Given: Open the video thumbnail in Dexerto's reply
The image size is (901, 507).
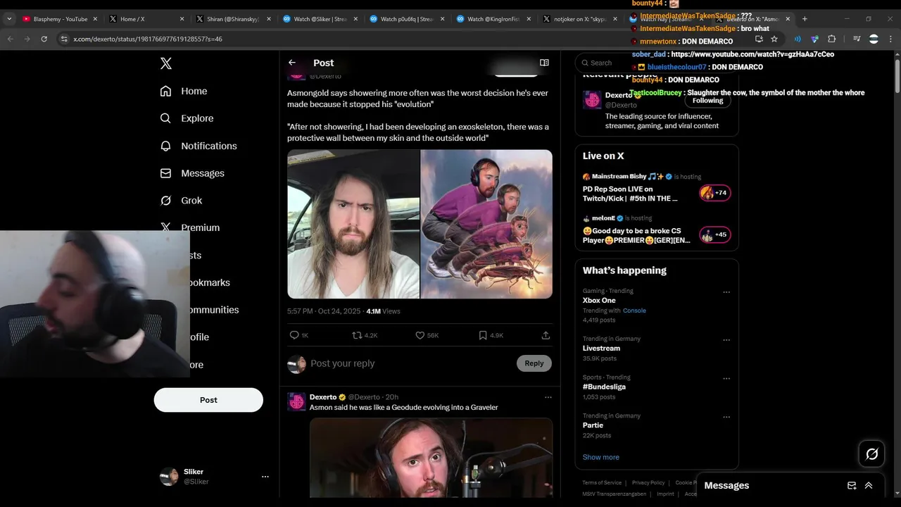Looking at the screenshot, I should (431, 458).
